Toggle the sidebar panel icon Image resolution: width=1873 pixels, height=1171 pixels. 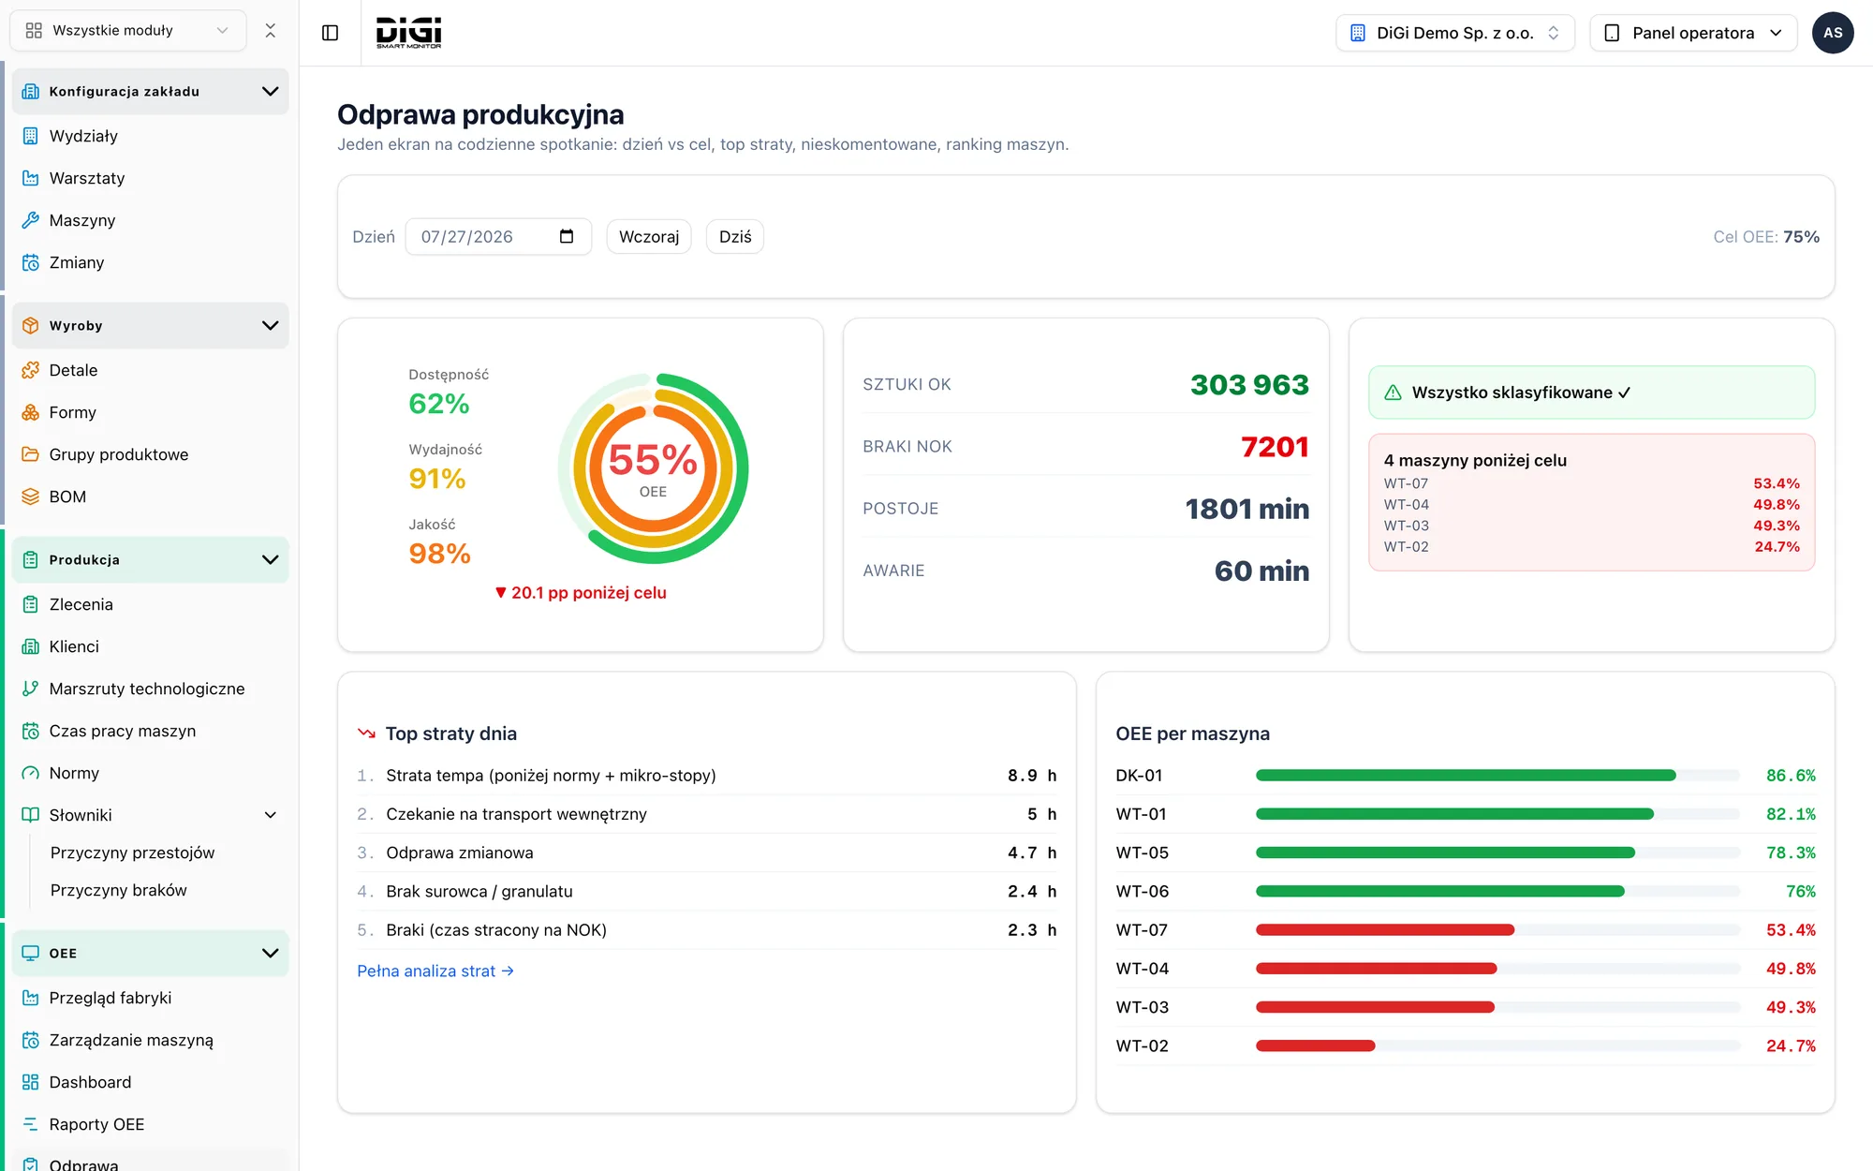pyautogui.click(x=330, y=33)
